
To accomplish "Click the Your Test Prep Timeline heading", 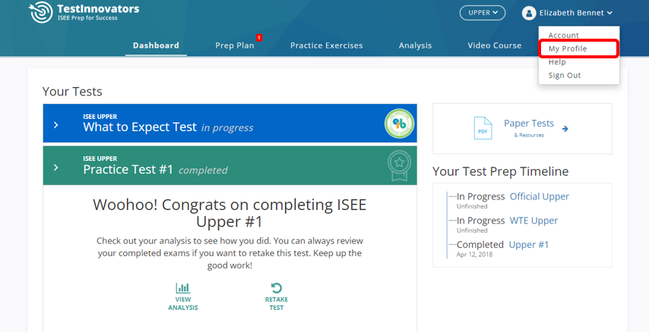I will click(500, 171).
